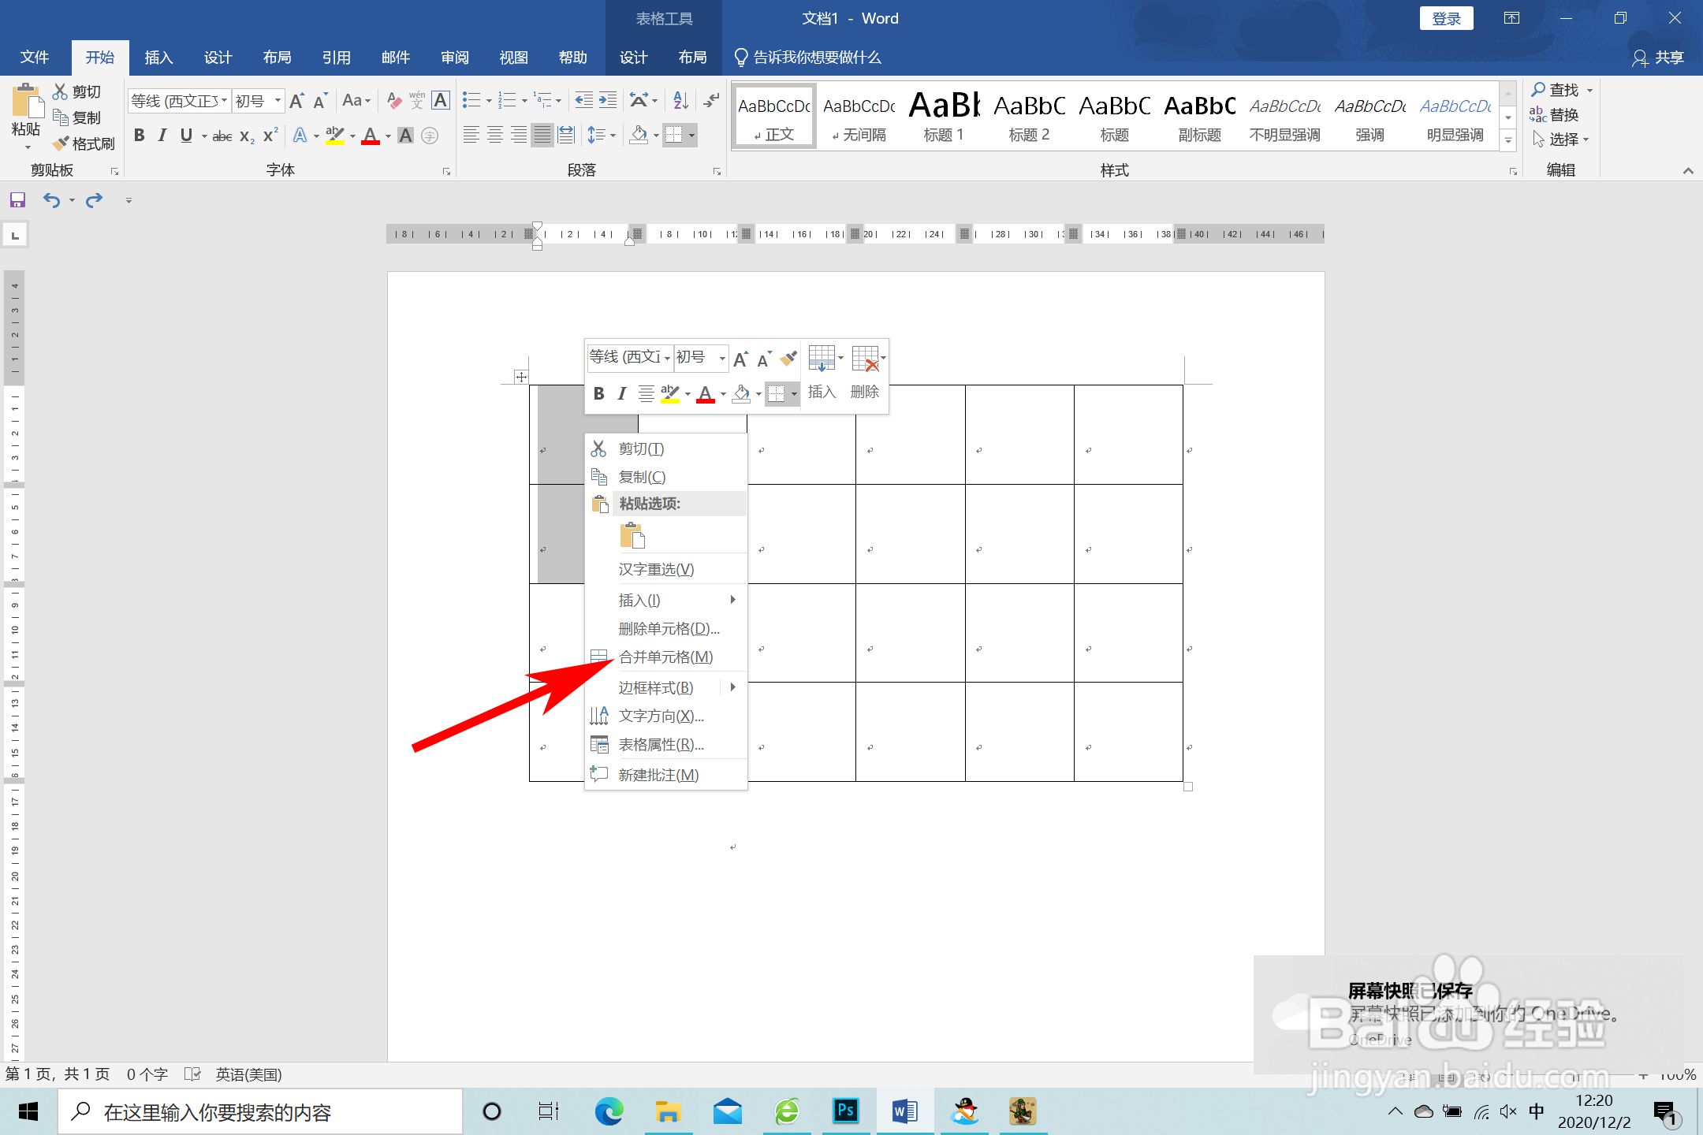1703x1135 pixels.
Task: Click the Show paragraph marks icon
Action: [x=711, y=100]
